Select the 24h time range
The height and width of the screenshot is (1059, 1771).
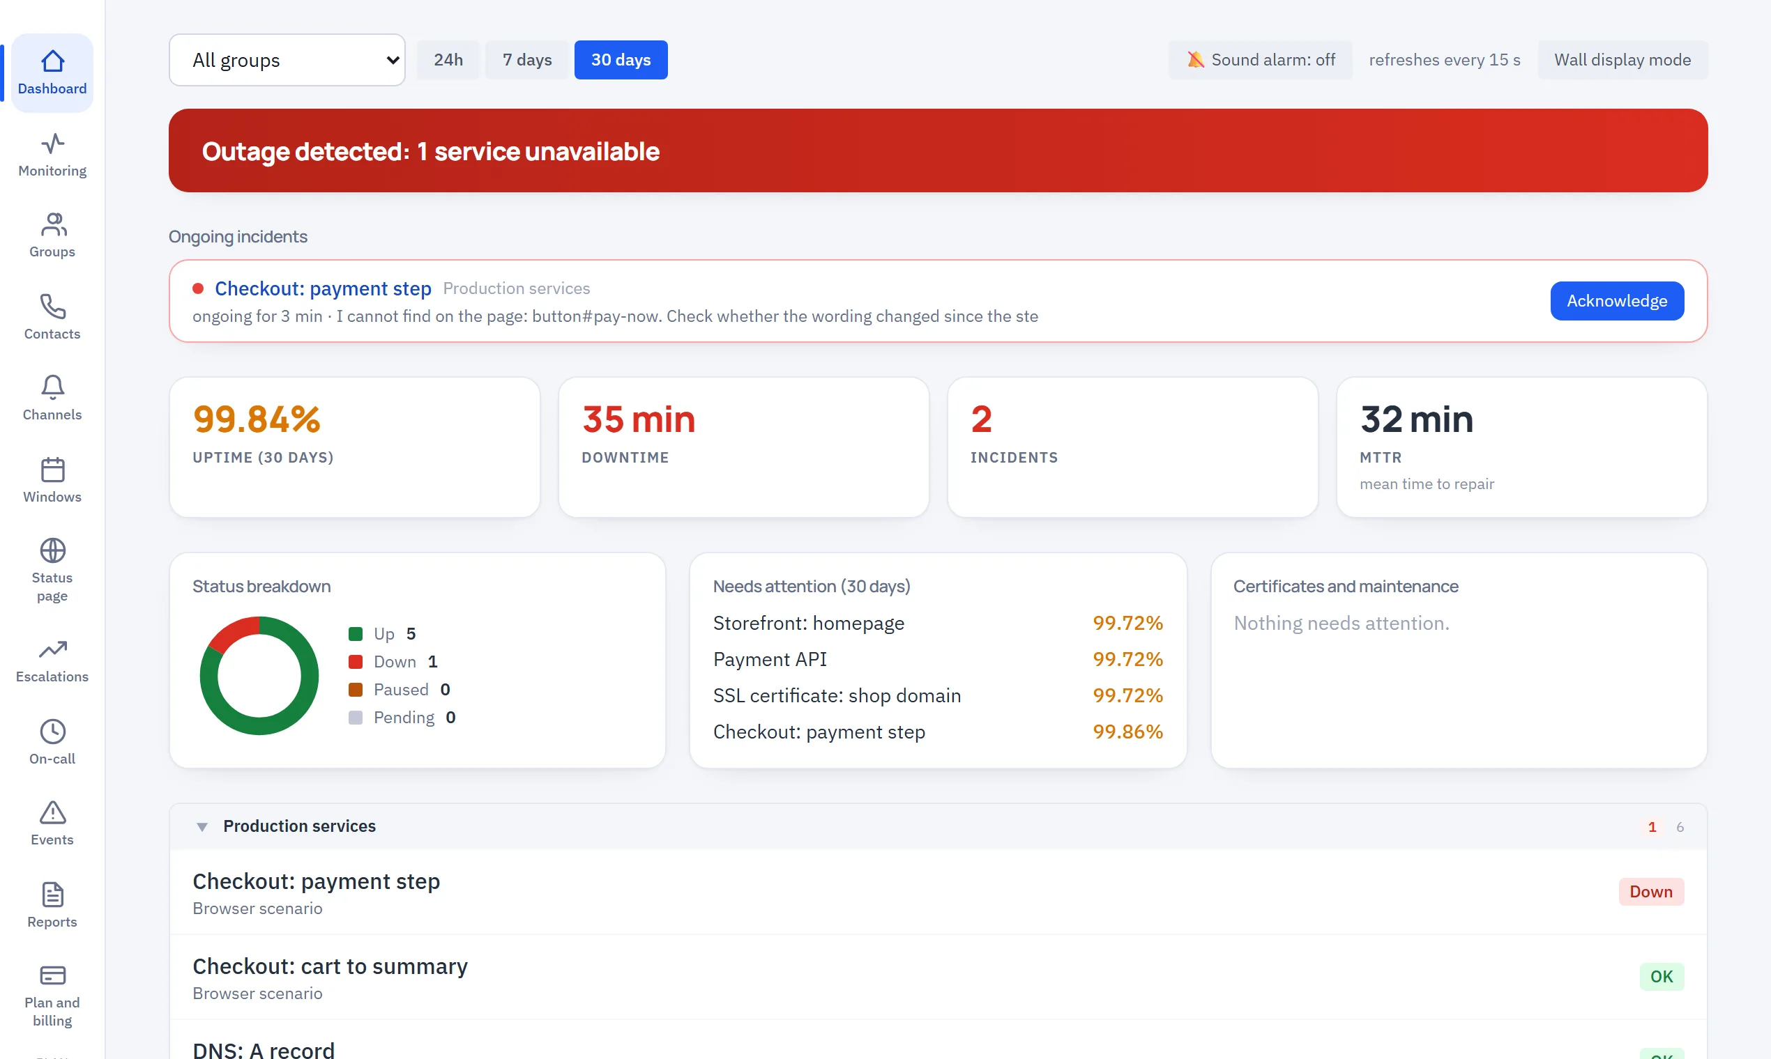click(448, 60)
